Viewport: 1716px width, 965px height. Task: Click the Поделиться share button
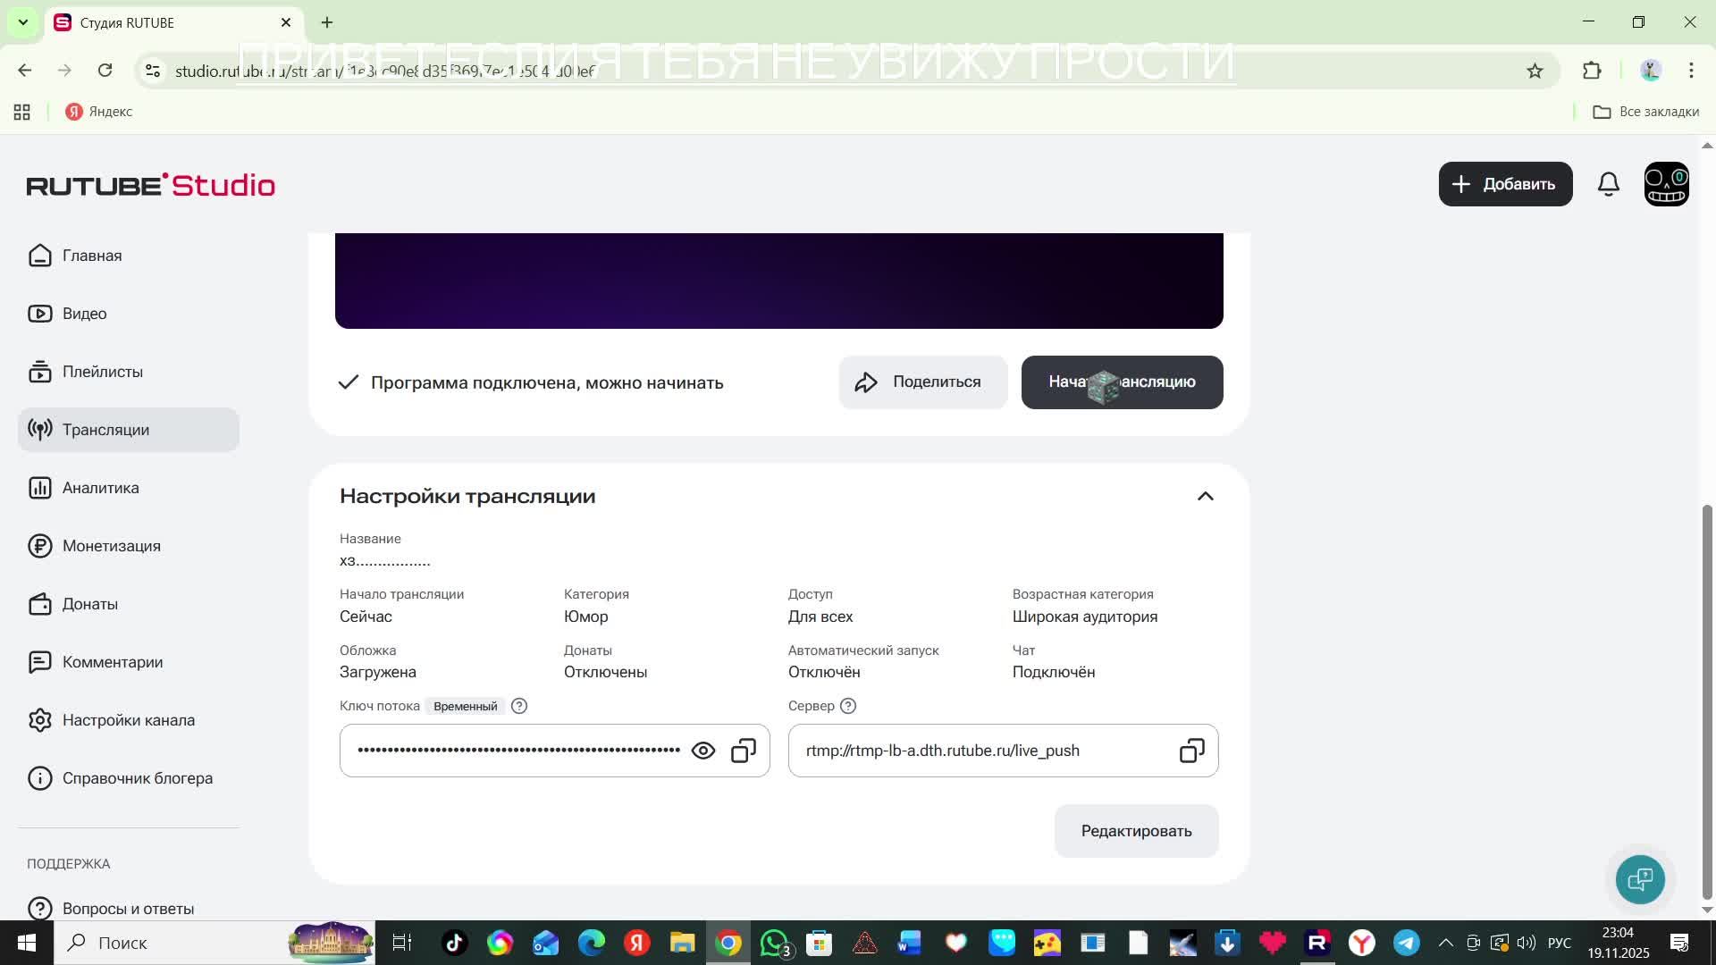(922, 382)
